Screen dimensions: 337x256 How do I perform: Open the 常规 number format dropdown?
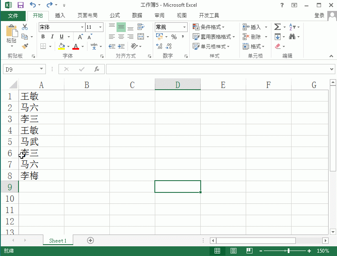184,27
